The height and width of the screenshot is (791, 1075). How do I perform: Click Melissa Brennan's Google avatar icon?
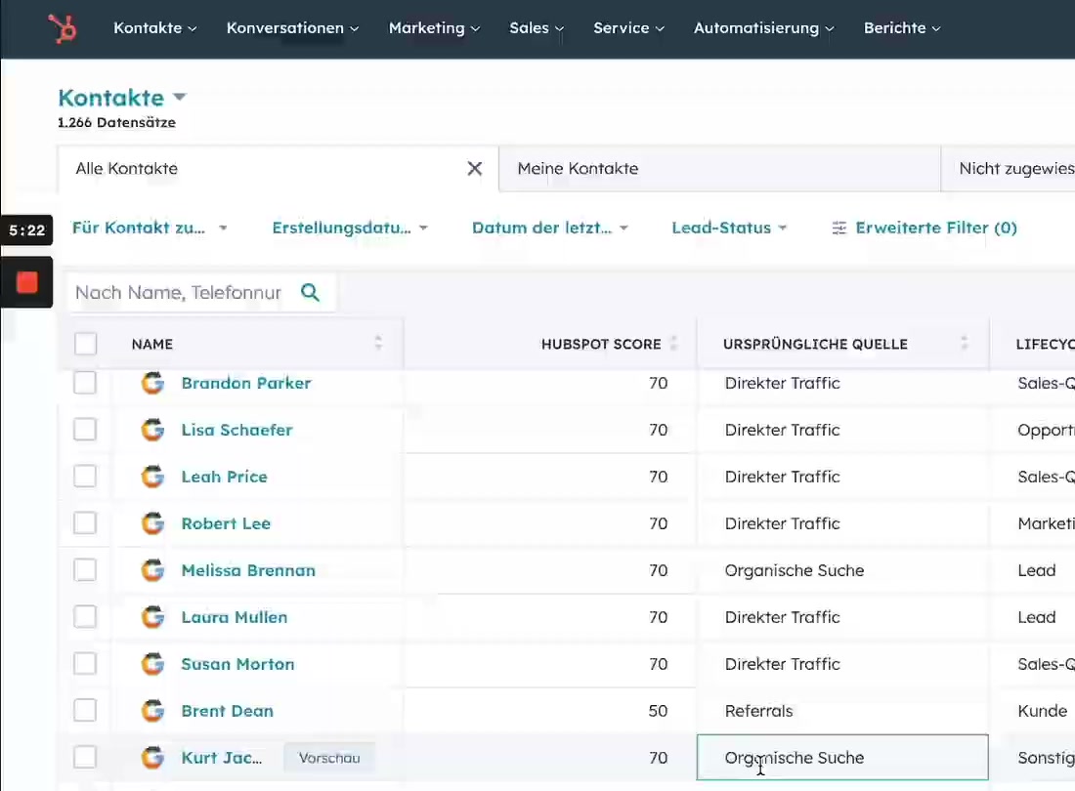pos(152,570)
